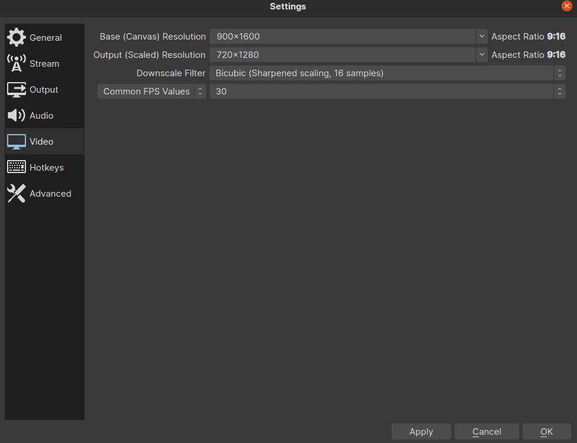577x443 pixels.
Task: Click the Output monitor arrow icon
Action: coord(16,89)
